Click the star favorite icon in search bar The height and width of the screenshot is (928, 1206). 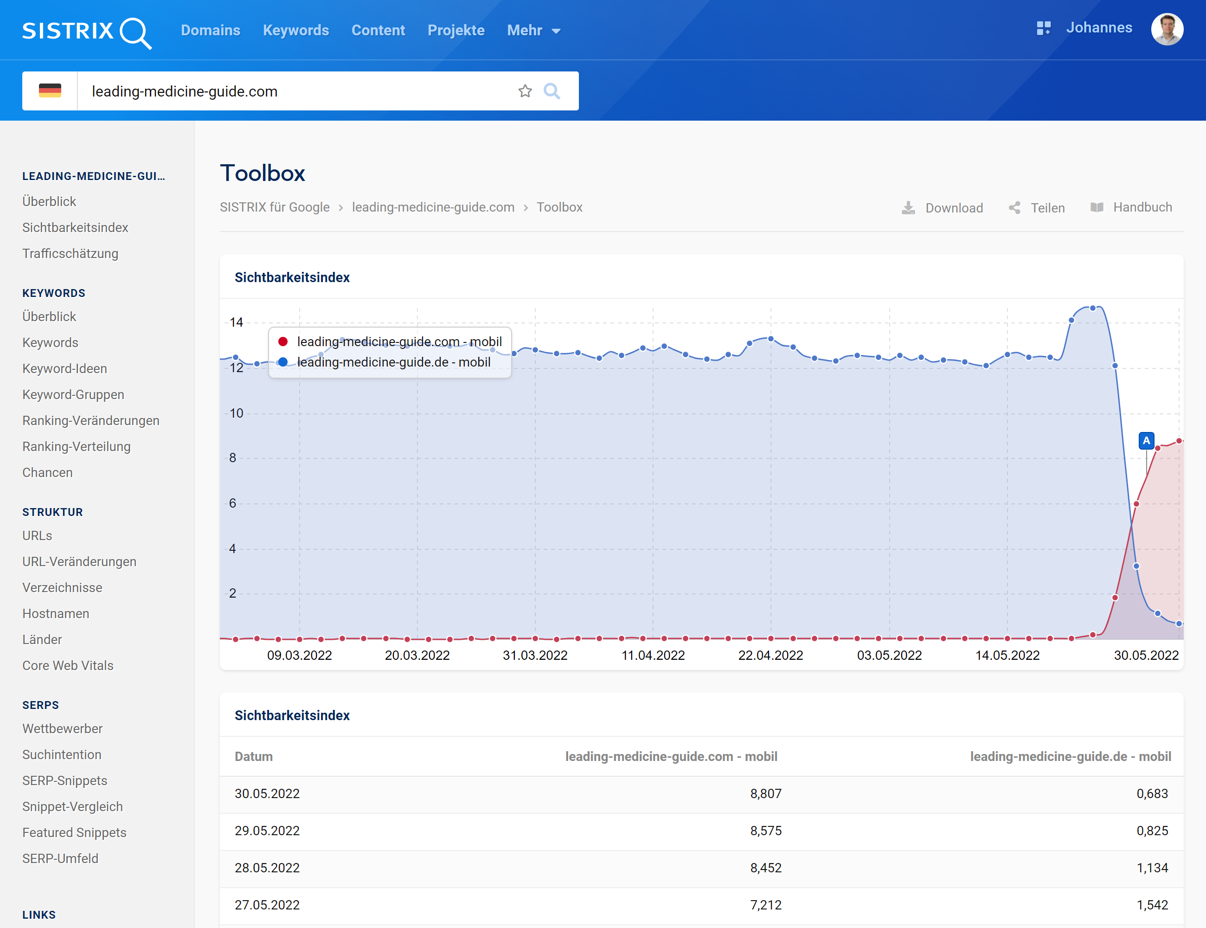[525, 91]
